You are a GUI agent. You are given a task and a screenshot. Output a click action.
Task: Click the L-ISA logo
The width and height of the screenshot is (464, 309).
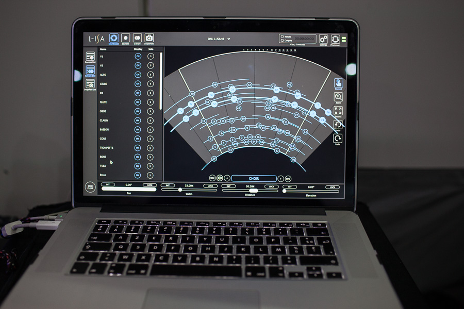[x=96, y=39]
